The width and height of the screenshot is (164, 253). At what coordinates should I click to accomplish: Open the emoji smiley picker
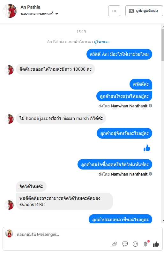135,244
